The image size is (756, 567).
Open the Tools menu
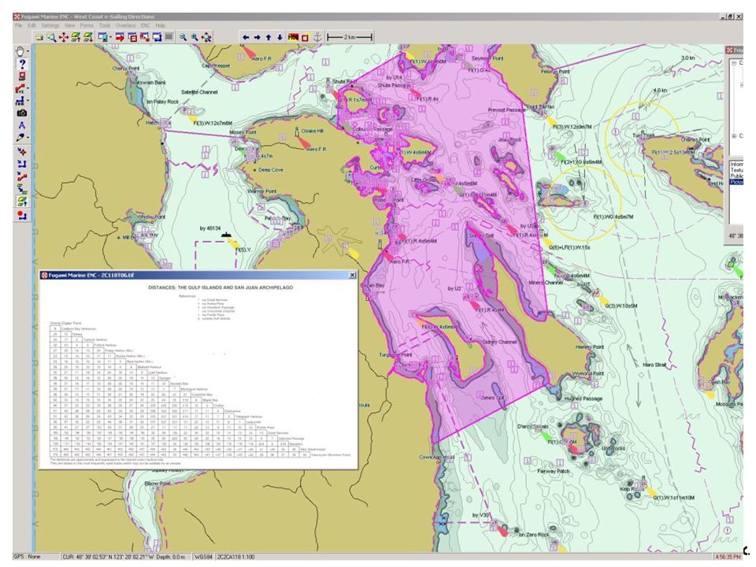105,25
